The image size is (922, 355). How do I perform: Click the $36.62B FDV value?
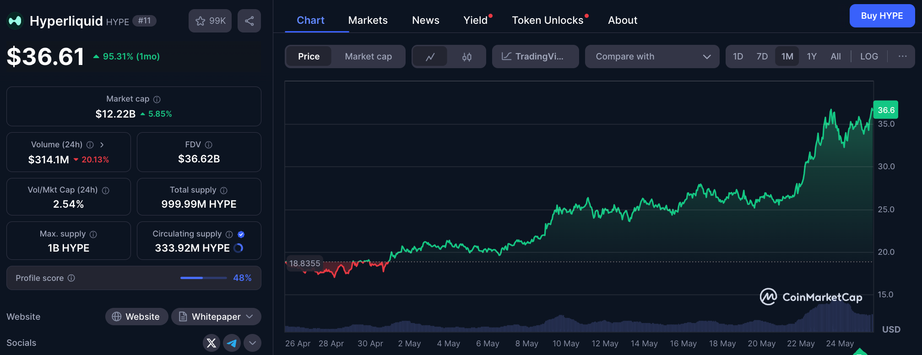(199, 159)
